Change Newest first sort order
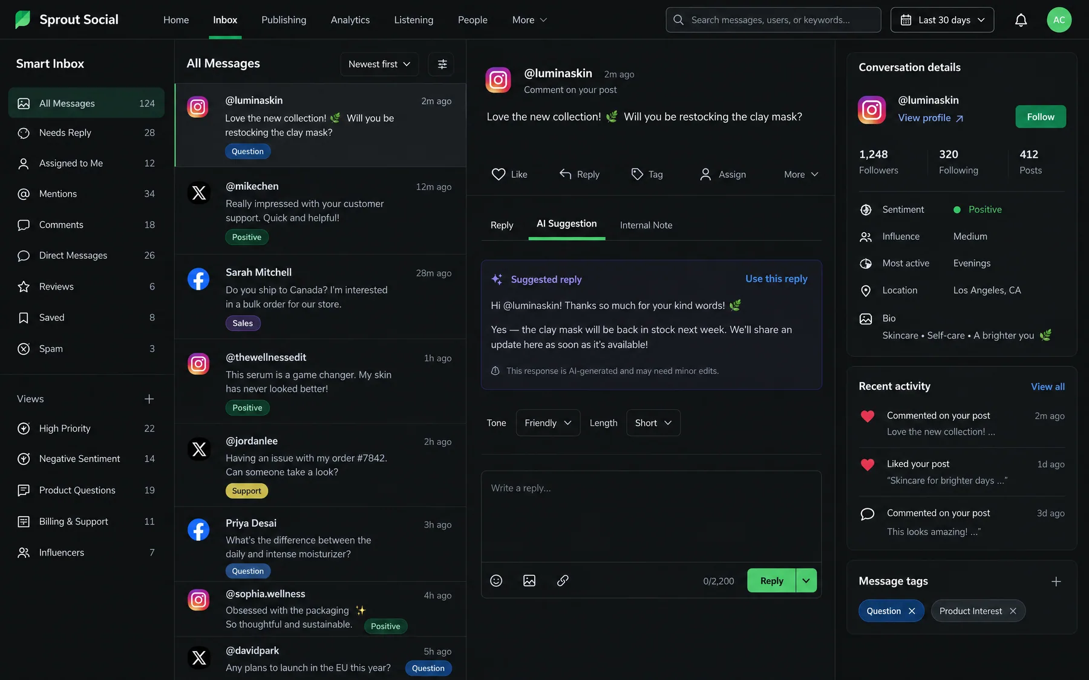This screenshot has height=680, width=1089. pos(379,64)
